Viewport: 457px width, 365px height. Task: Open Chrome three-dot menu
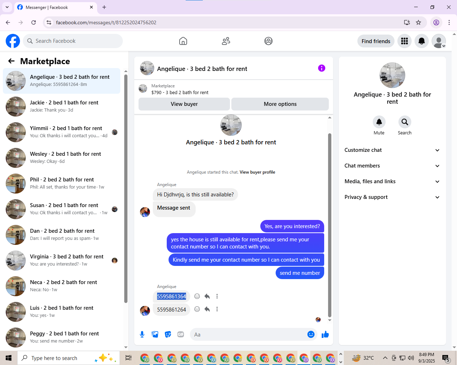pos(449,22)
